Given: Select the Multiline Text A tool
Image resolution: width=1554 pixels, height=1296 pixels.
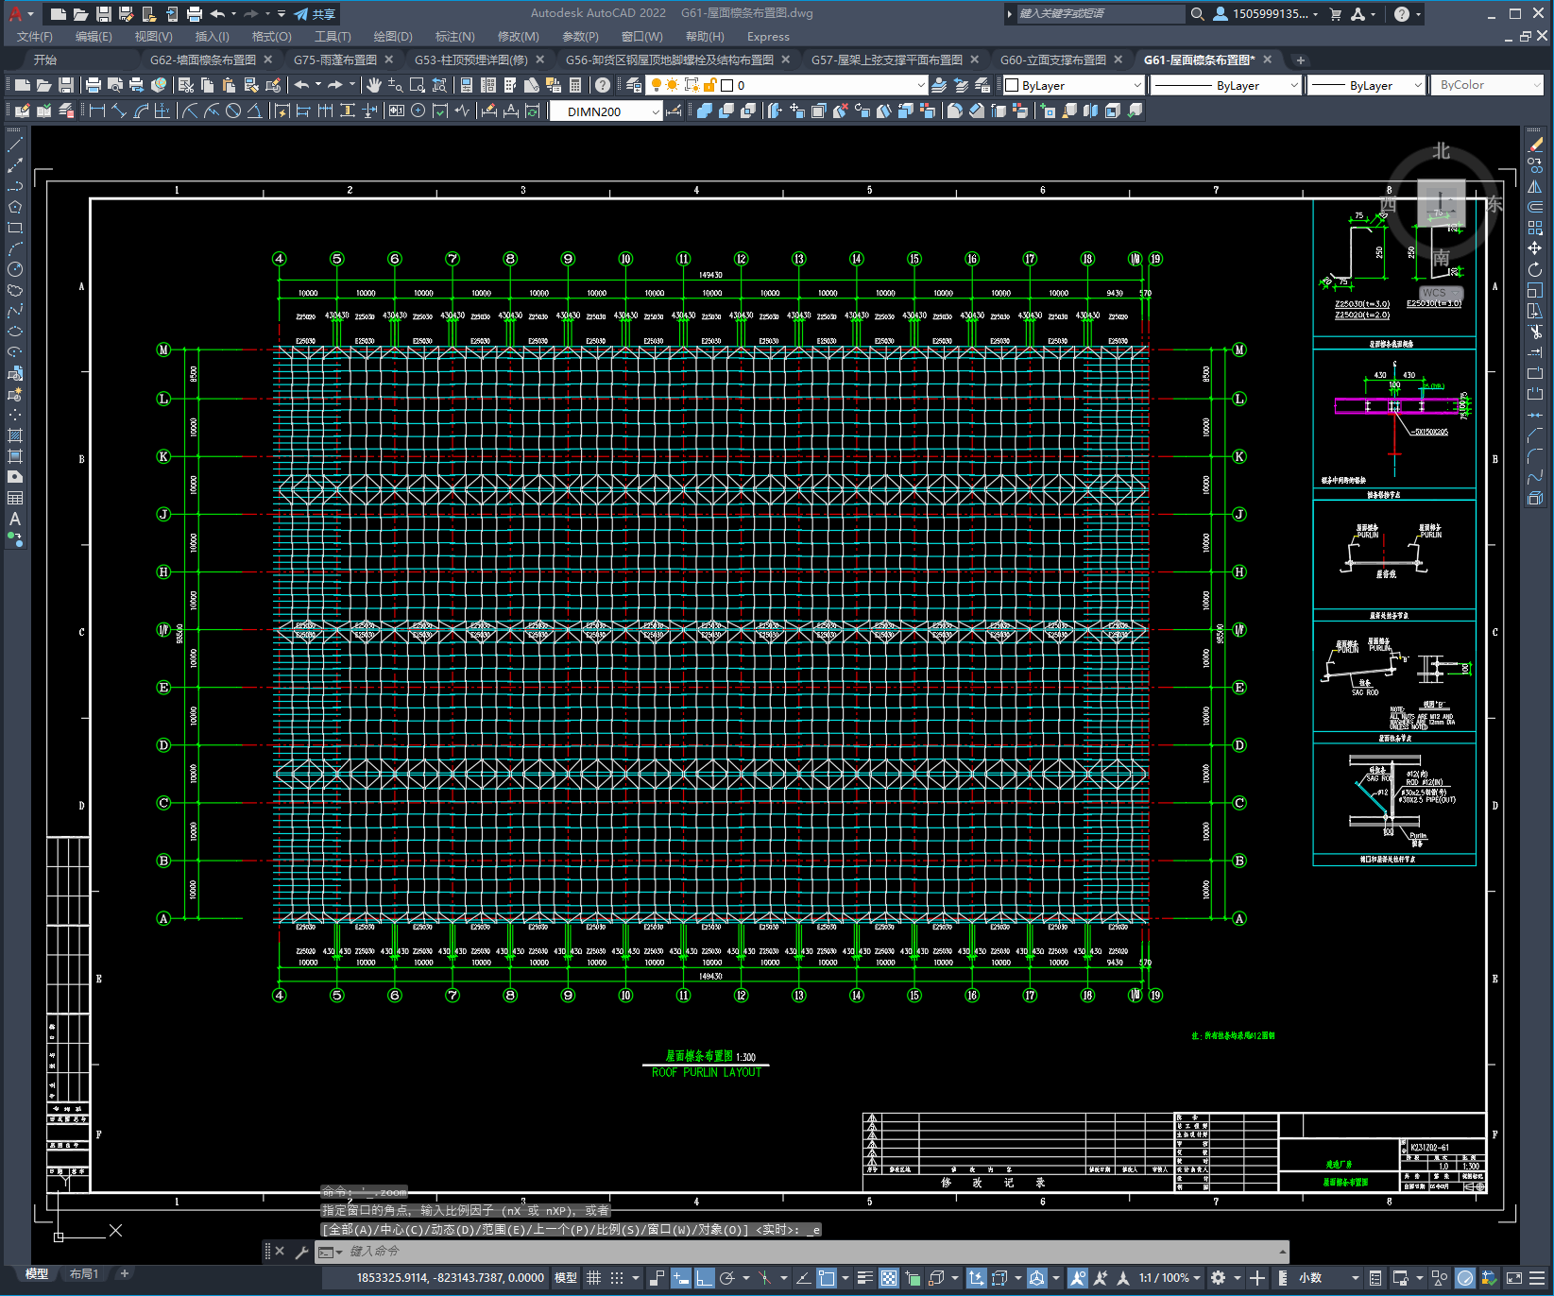Looking at the screenshot, I should coord(15,519).
